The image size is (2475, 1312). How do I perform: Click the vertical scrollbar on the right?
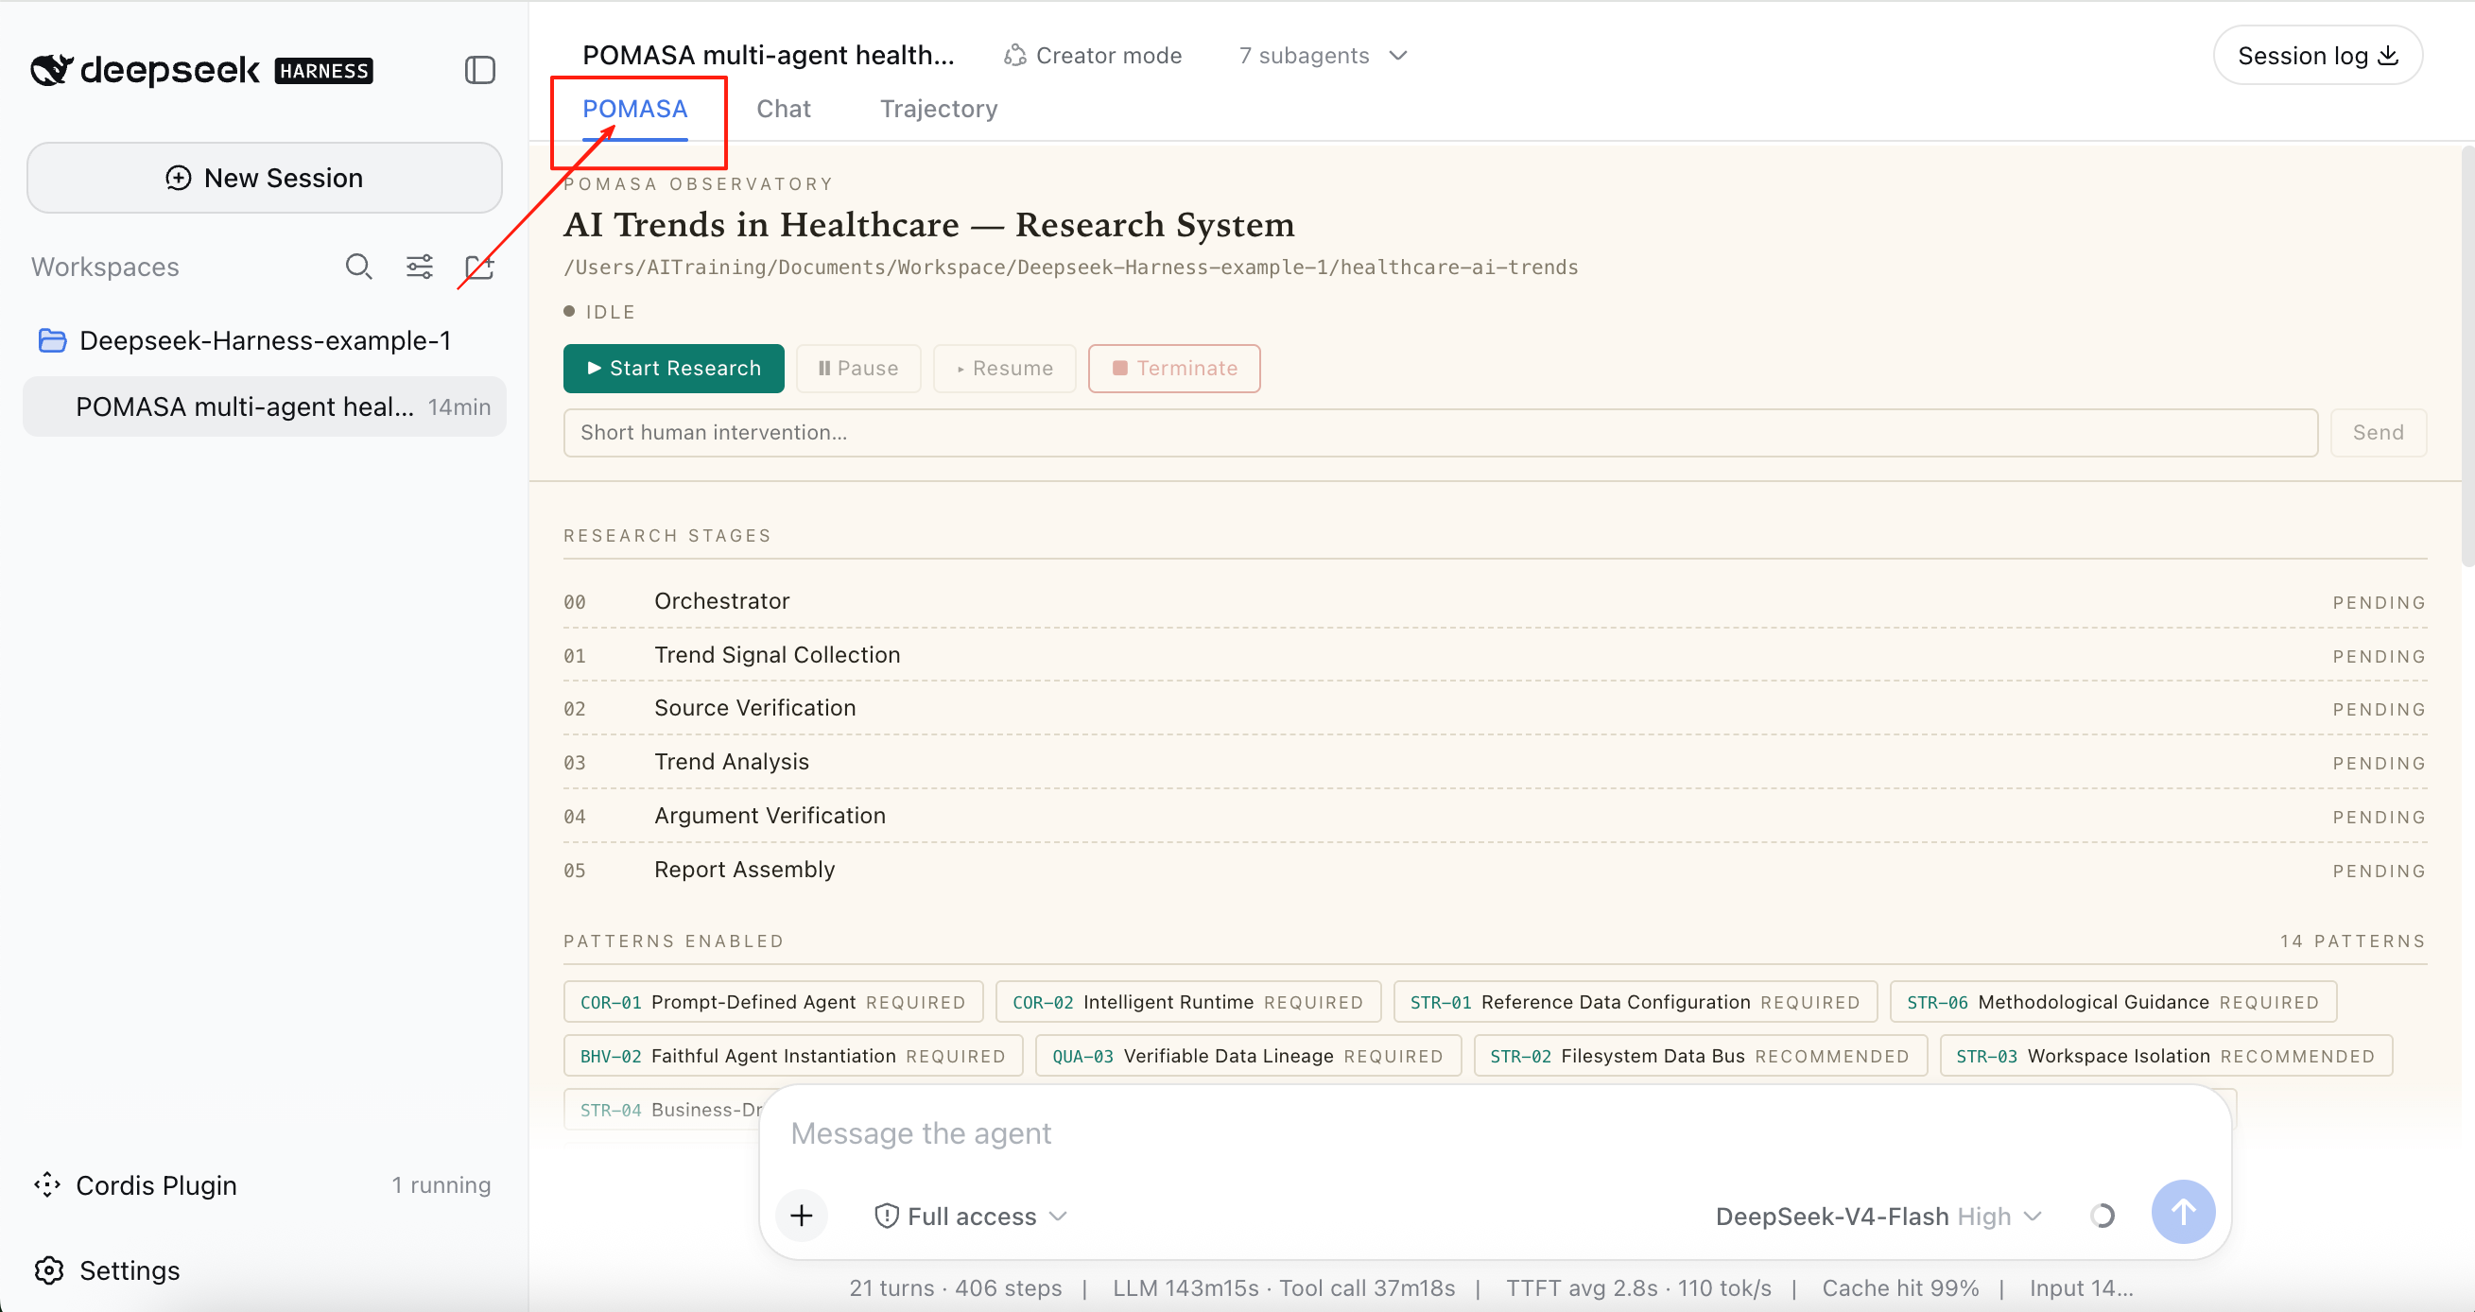coord(2467,355)
